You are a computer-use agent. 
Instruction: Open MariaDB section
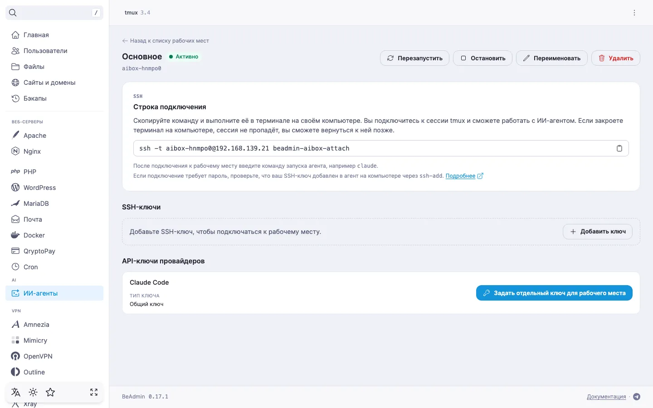coord(54,204)
